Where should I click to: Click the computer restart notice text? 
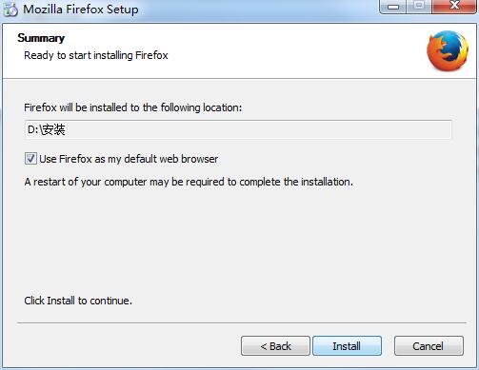(x=189, y=182)
